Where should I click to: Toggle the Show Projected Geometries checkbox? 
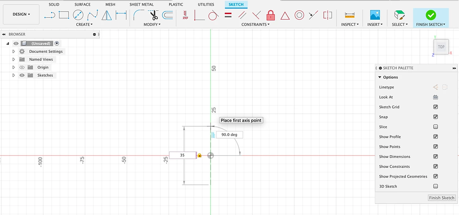click(436, 177)
